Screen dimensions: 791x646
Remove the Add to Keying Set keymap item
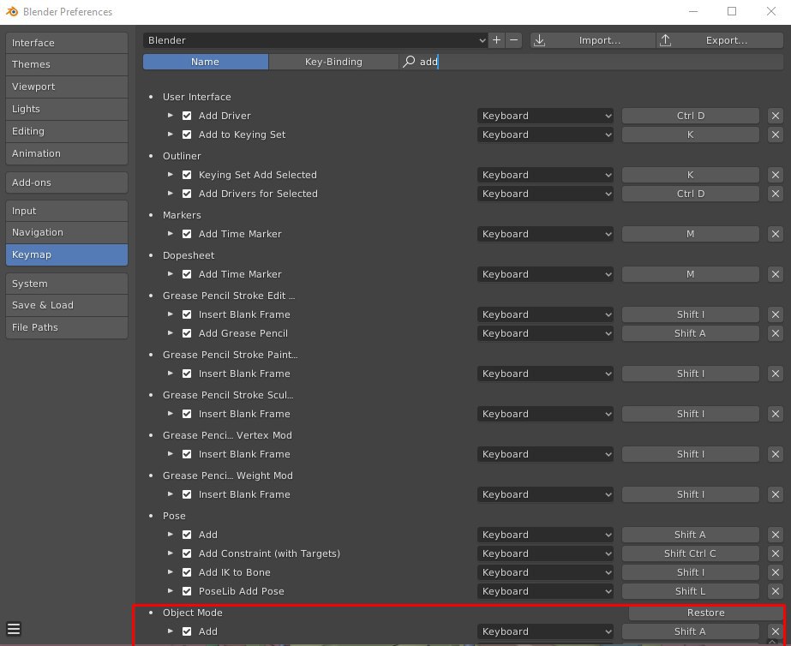pyautogui.click(x=776, y=135)
